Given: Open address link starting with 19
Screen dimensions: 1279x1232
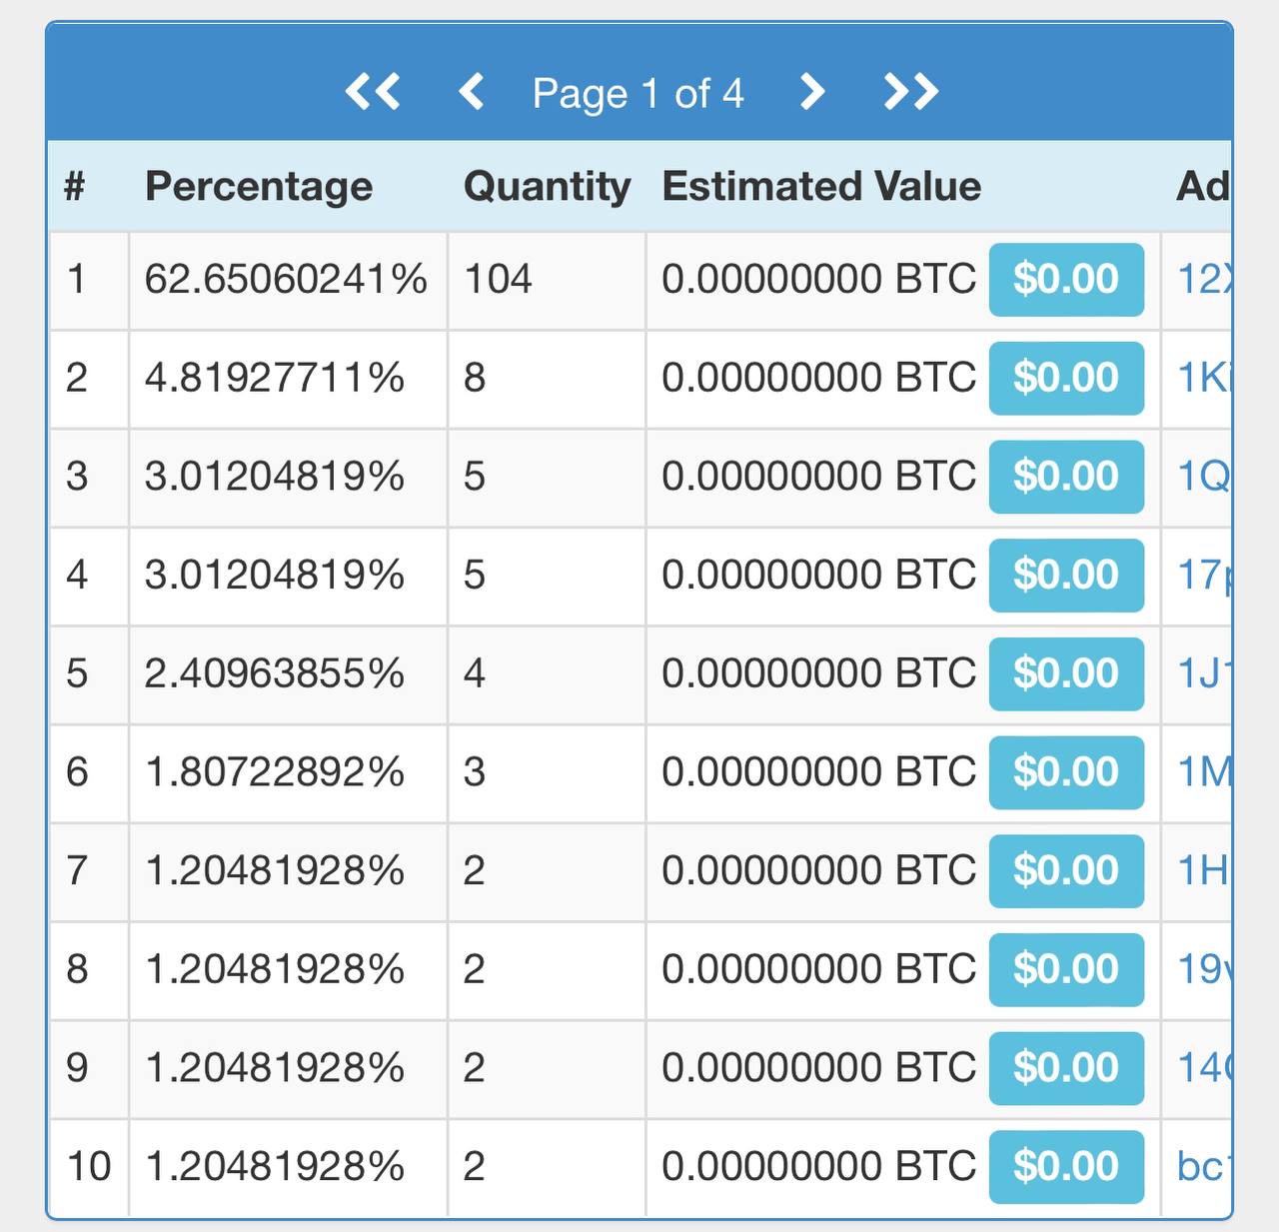Looking at the screenshot, I should (x=1202, y=969).
